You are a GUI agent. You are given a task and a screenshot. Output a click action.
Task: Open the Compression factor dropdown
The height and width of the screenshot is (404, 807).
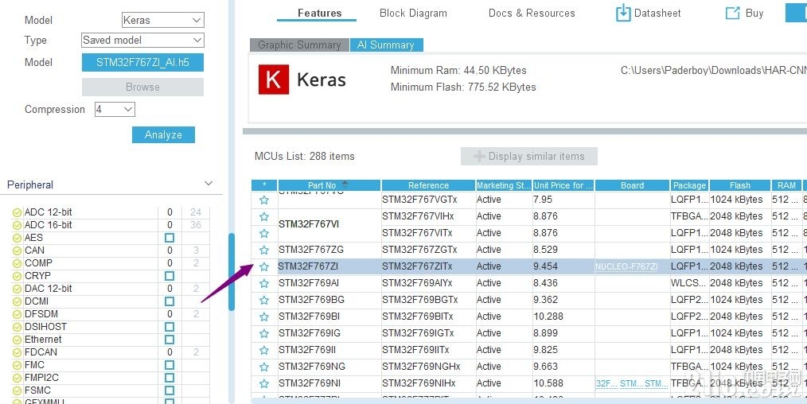pos(115,110)
